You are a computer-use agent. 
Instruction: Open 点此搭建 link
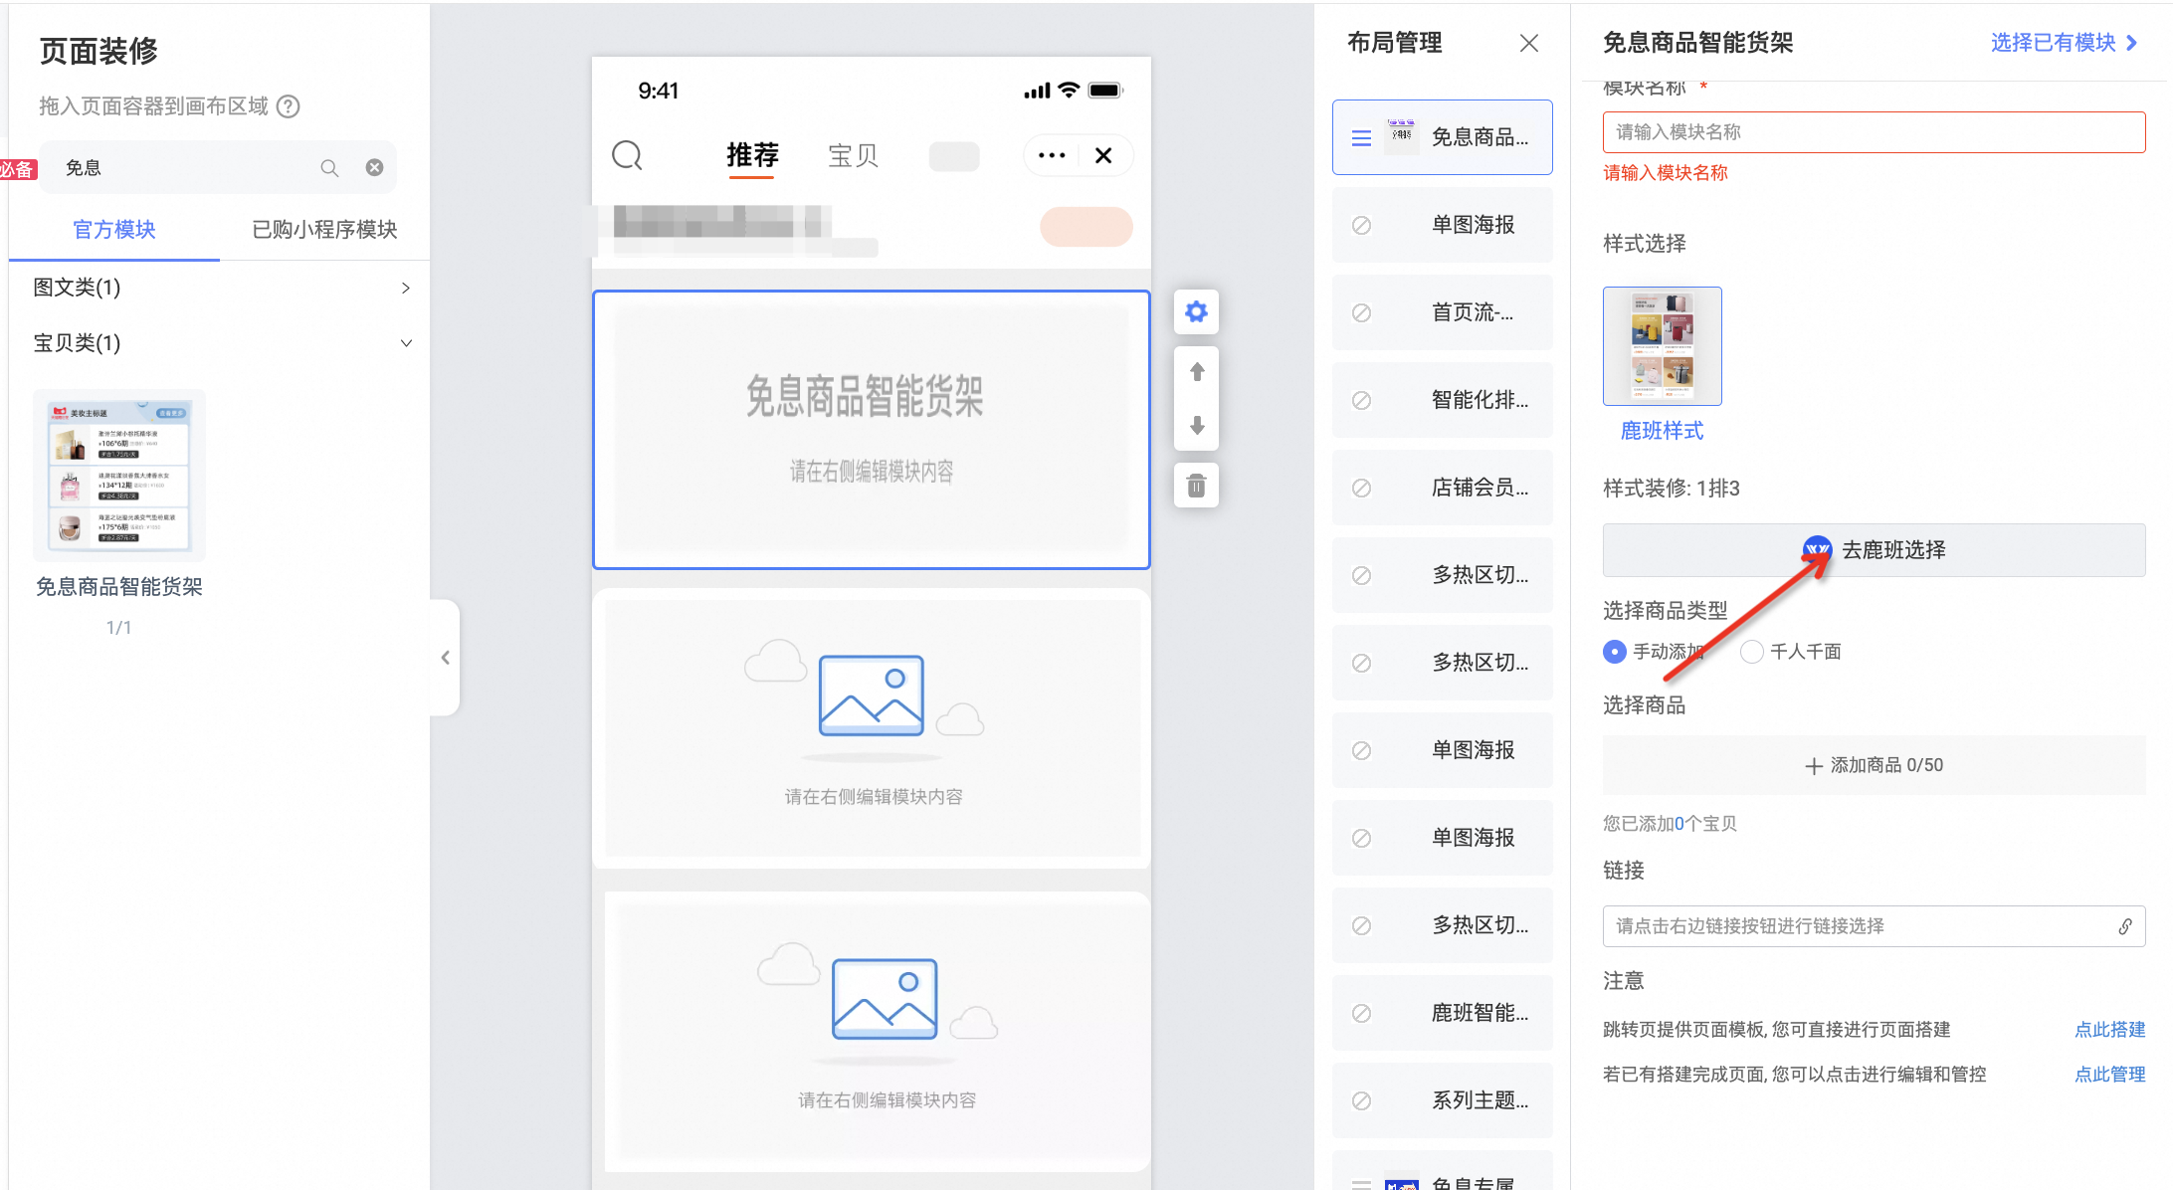2109,1030
